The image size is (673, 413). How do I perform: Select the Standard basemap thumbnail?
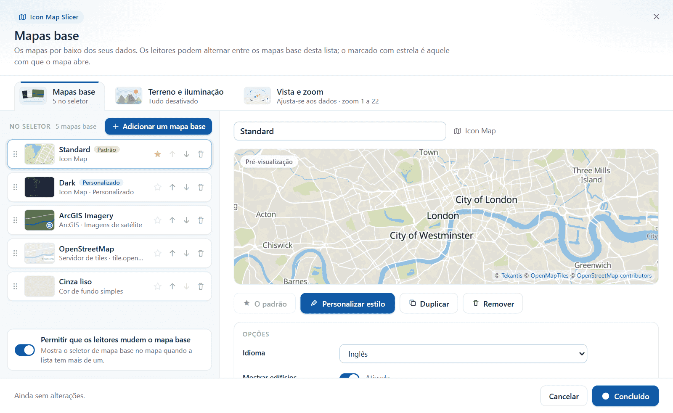[40, 154]
